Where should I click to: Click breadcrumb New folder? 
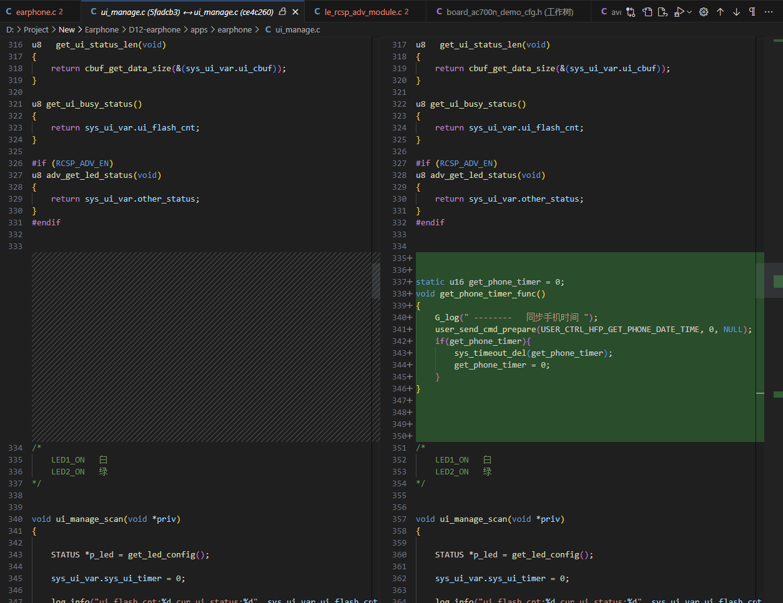click(67, 29)
